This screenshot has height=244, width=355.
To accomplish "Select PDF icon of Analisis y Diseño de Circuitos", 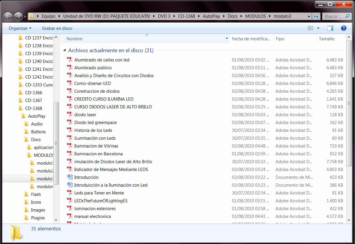I will point(70,75).
